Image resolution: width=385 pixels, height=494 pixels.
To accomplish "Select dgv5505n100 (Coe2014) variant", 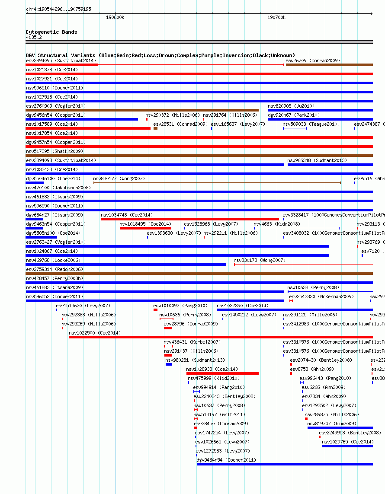I will 41,237.
